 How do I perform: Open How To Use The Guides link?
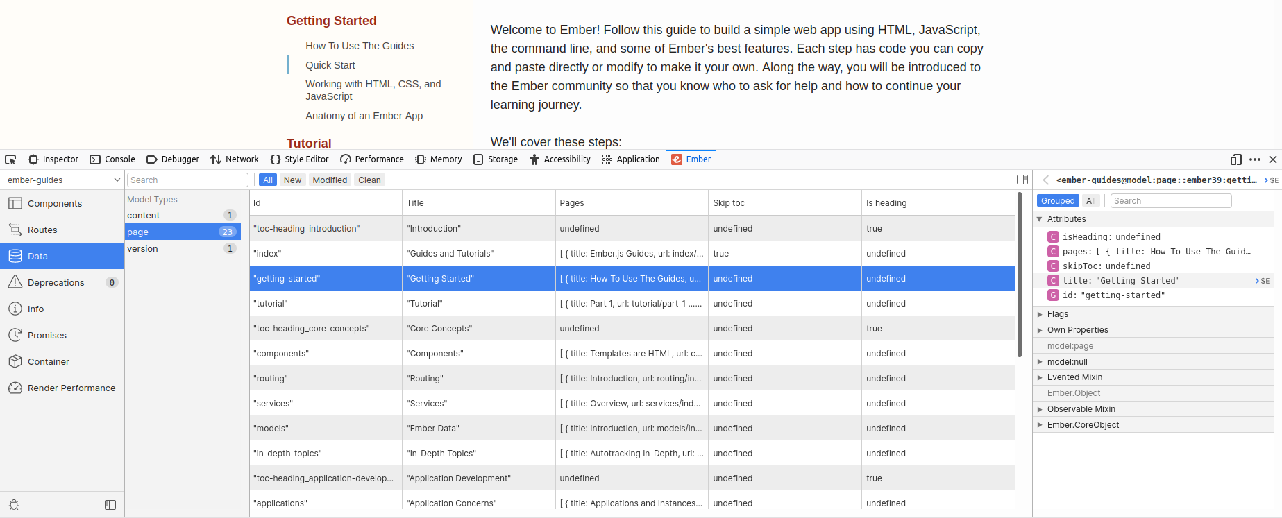pos(360,46)
